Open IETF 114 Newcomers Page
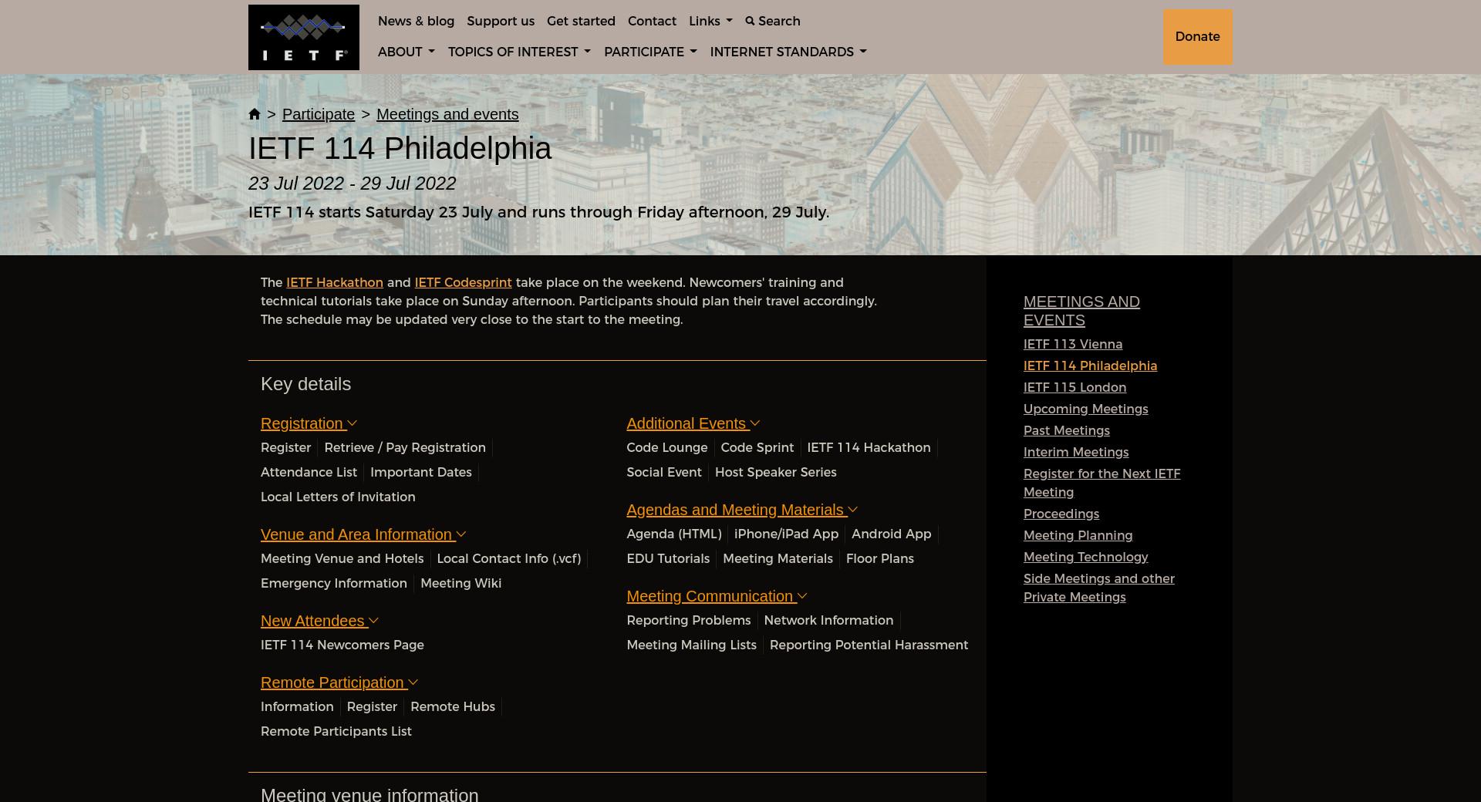Screen dimensions: 1481x802 [x=342, y=645]
